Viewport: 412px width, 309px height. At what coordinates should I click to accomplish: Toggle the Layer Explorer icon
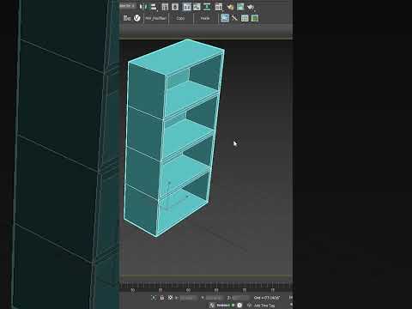[175, 7]
